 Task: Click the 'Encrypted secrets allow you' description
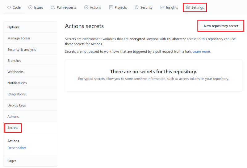[x=153, y=79]
